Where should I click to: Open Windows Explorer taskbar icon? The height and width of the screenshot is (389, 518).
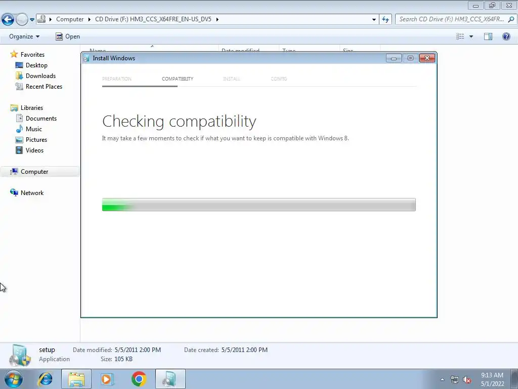pos(76,379)
